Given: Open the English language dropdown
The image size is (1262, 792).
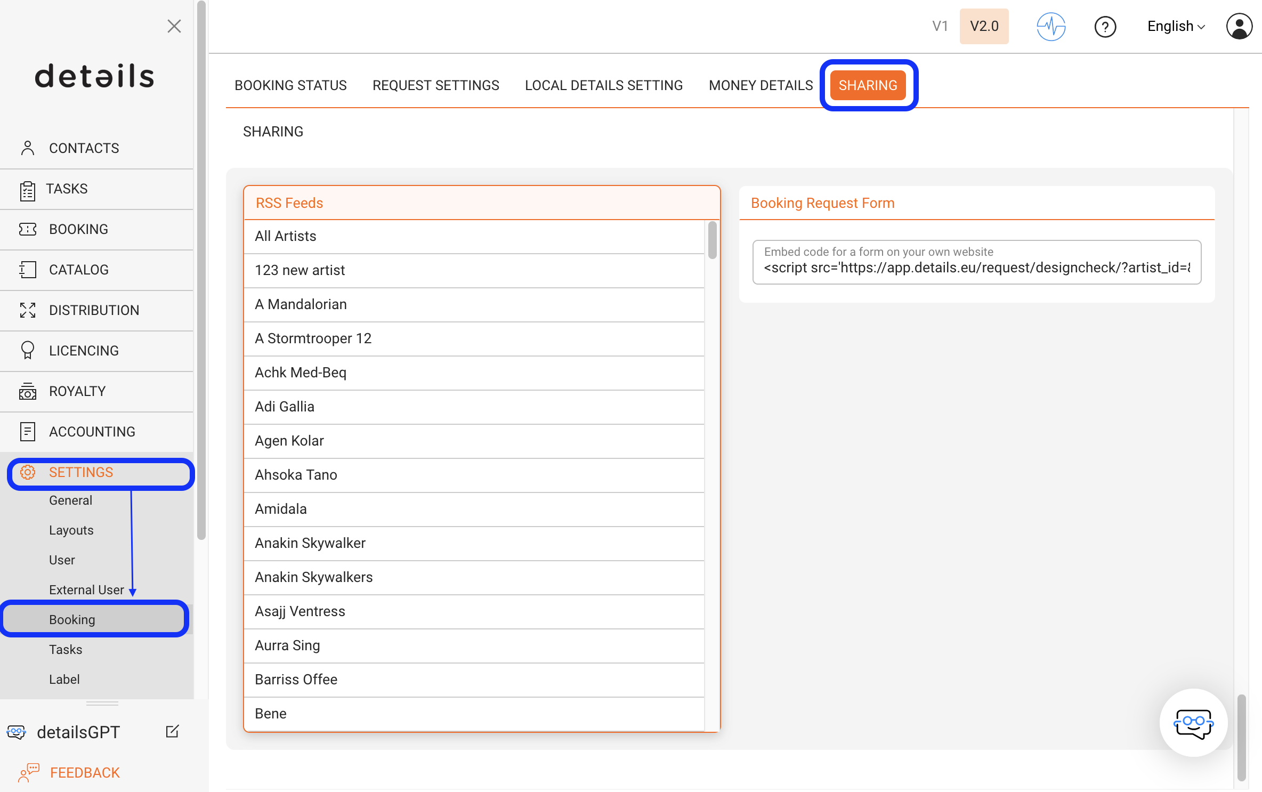Looking at the screenshot, I should 1176,26.
